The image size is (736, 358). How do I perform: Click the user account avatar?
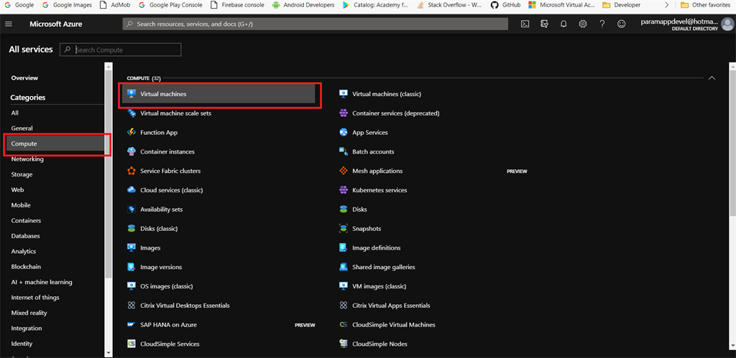coord(727,24)
